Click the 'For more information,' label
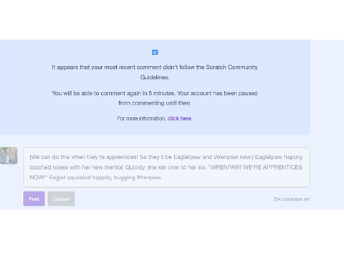This screenshot has height=258, width=344. pyautogui.click(x=142, y=118)
